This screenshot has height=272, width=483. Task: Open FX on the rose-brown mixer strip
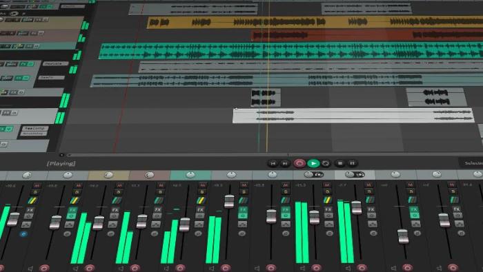158,209
